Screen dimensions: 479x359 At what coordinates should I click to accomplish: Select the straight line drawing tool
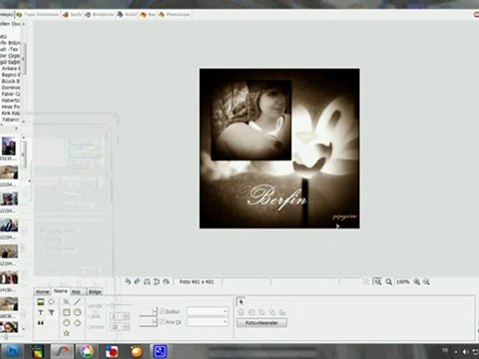[77, 302]
